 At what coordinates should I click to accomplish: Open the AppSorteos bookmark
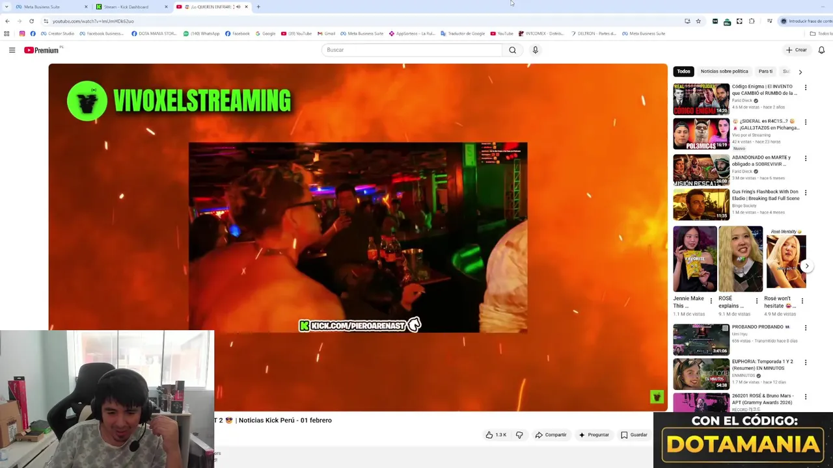pyautogui.click(x=412, y=33)
